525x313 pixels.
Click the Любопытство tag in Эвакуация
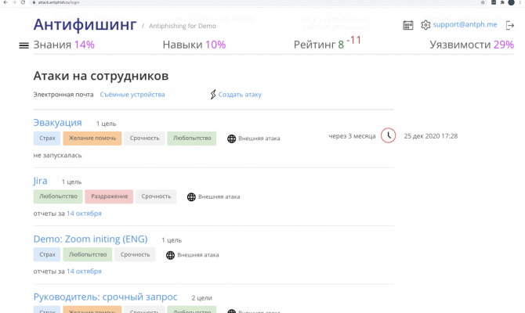(x=192, y=138)
